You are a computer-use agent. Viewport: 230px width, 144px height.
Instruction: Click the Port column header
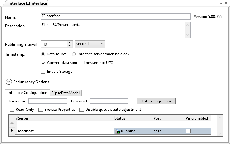coord(169,118)
